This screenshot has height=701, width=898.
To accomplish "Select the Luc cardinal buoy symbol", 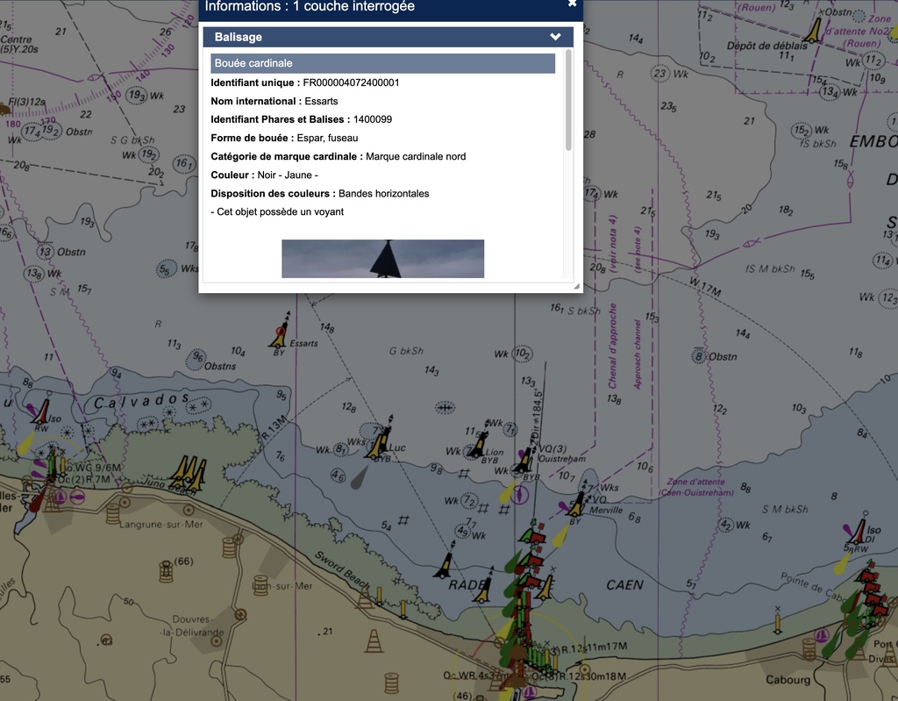I will point(379,443).
